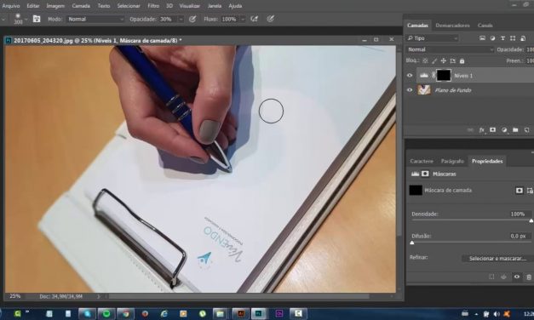Expand the Opacidade slider arrow
The image size is (534, 320).
pos(181,20)
